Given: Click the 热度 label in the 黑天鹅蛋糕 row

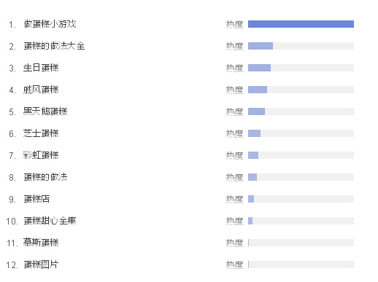Looking at the screenshot, I should coord(234,111).
